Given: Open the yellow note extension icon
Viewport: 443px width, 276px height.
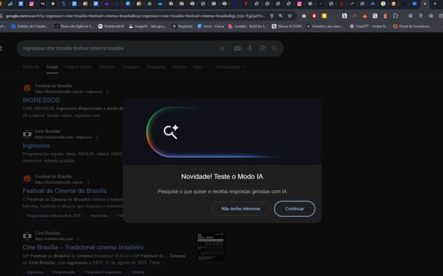Looking at the screenshot, I should 325,16.
